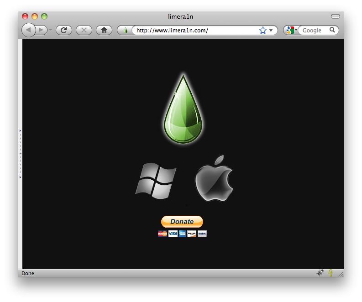Viewport: 362px width, 302px height.
Task: Reload the page with the refresh button
Action: tap(64, 30)
